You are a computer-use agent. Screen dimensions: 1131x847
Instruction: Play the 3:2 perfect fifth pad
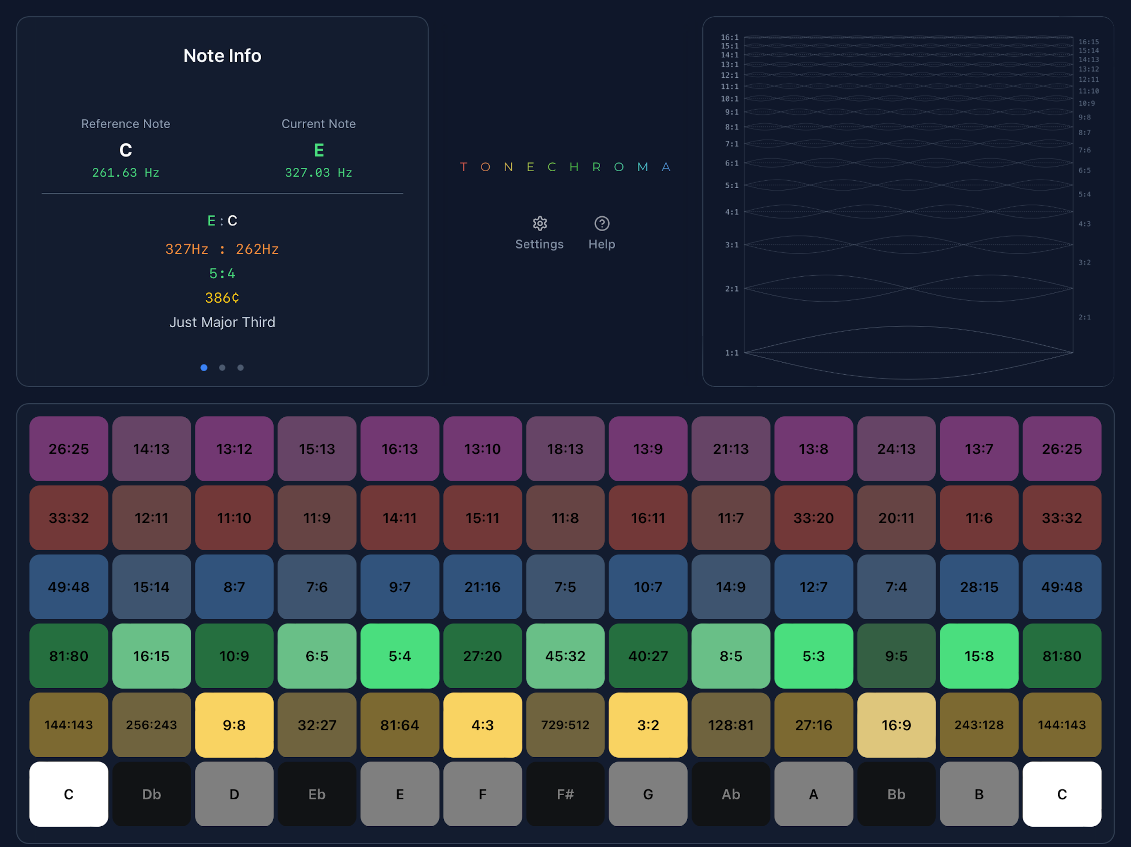[648, 725]
